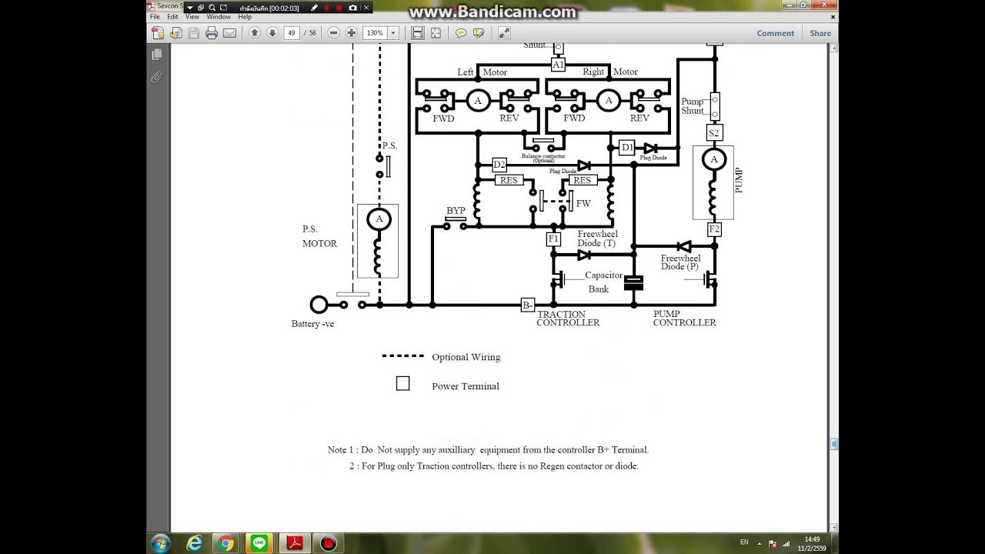Click 'PUMP CONTROLLER' label in diagram
The image size is (985, 554).
coord(684,319)
